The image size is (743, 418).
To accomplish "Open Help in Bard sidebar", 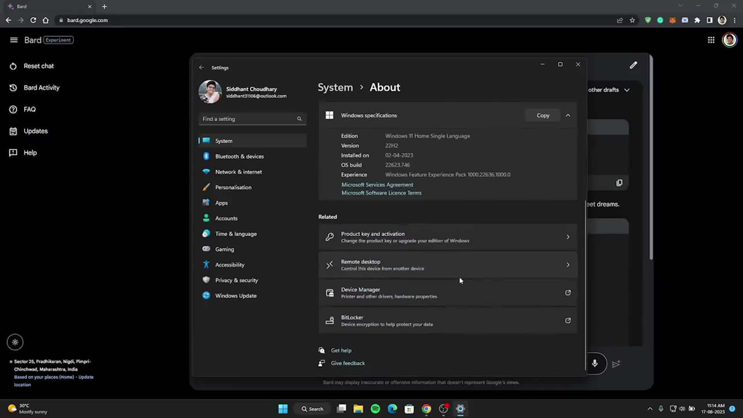I will click(30, 153).
